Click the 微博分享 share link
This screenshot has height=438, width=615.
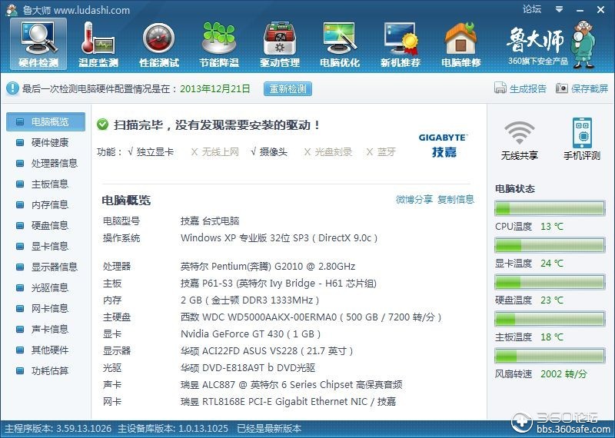(414, 199)
